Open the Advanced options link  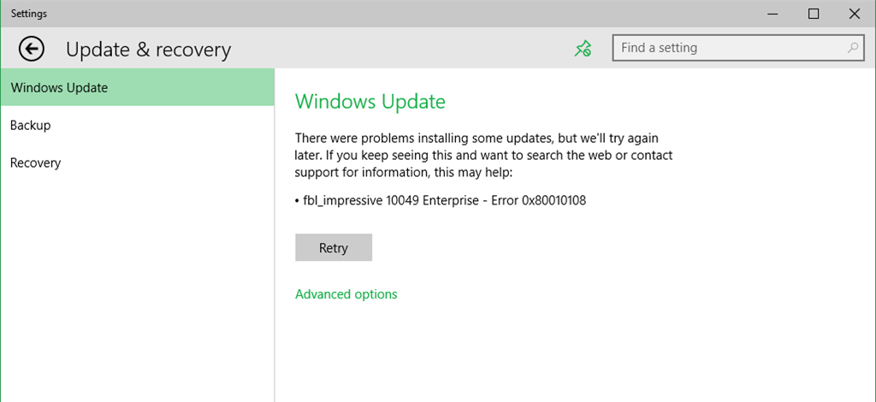(x=346, y=293)
